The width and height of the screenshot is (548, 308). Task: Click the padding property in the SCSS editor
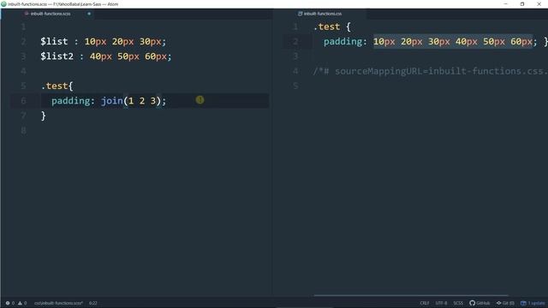click(x=71, y=101)
